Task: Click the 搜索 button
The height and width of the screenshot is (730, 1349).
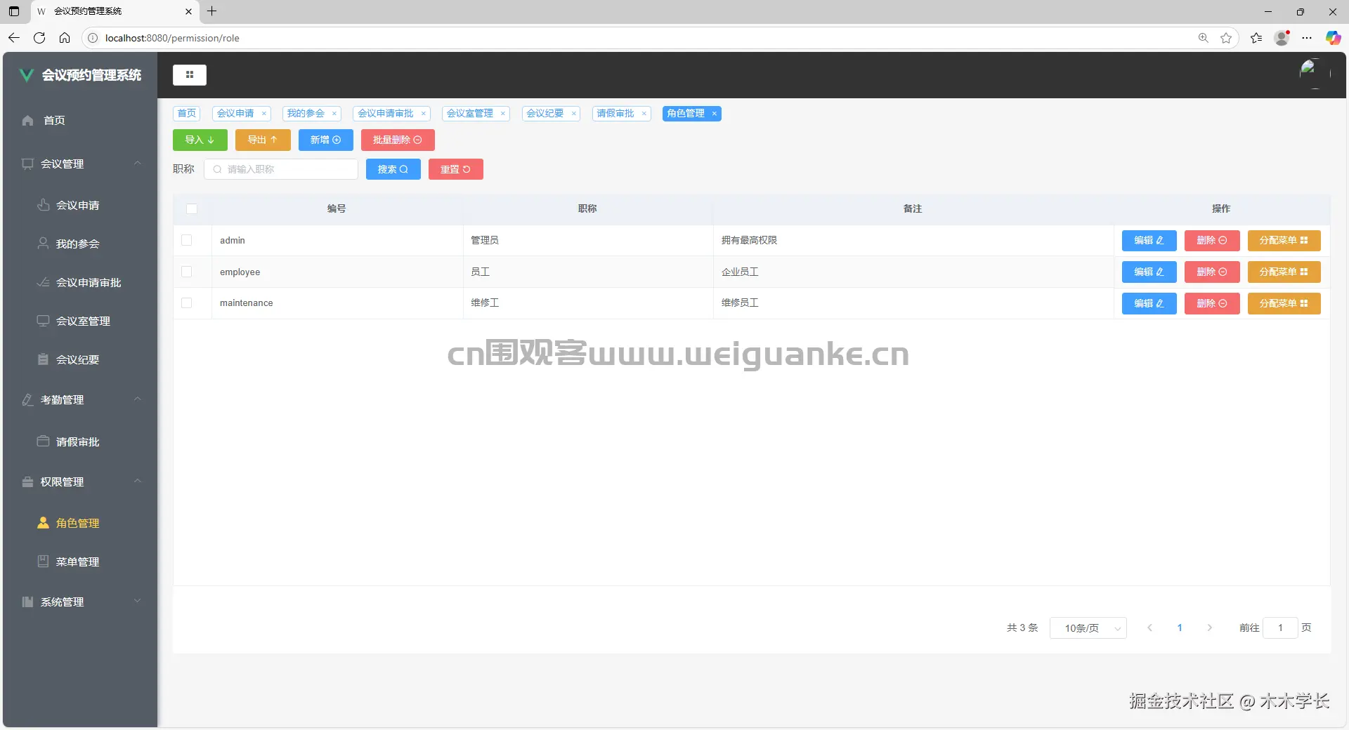Action: (x=393, y=169)
